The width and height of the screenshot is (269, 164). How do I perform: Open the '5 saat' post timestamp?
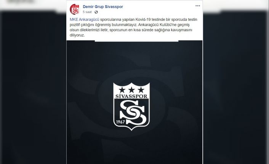click(x=87, y=12)
